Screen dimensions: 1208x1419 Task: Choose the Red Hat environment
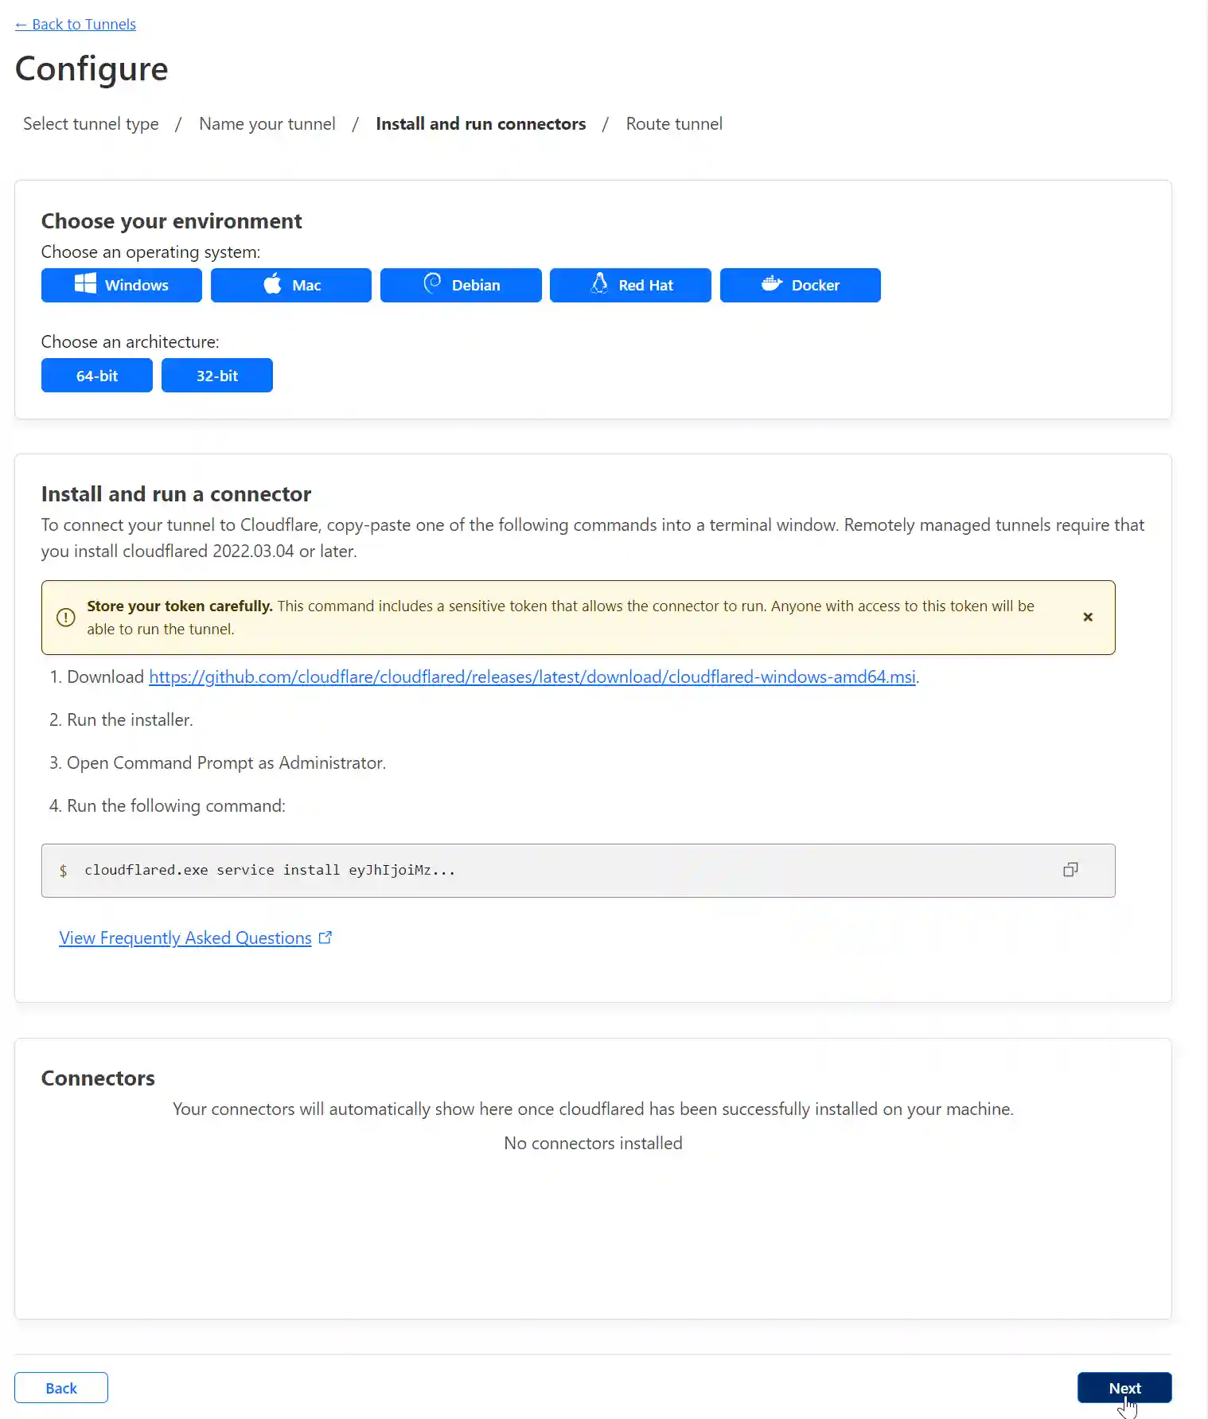click(x=630, y=285)
